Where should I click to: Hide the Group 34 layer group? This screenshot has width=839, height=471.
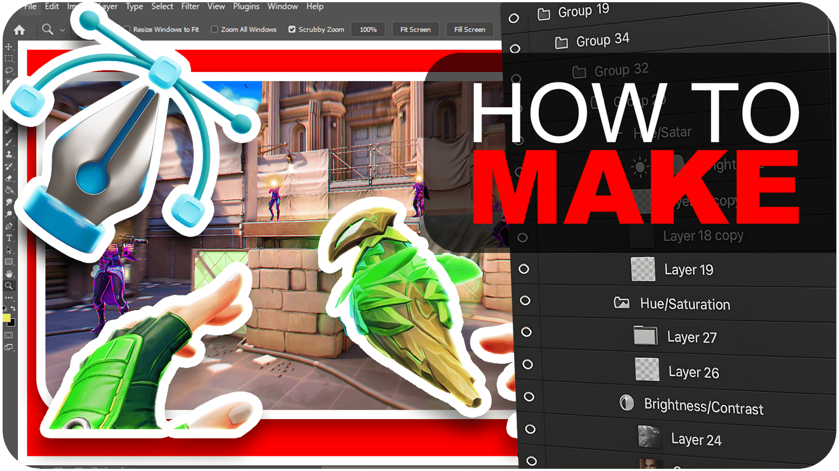tap(515, 49)
